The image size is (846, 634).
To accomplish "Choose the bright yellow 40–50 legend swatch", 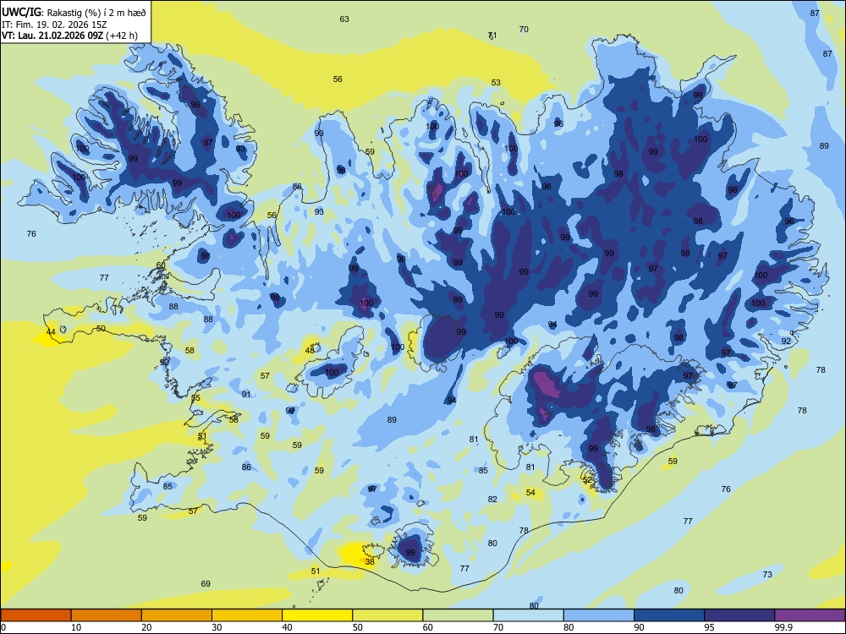I will (317, 615).
